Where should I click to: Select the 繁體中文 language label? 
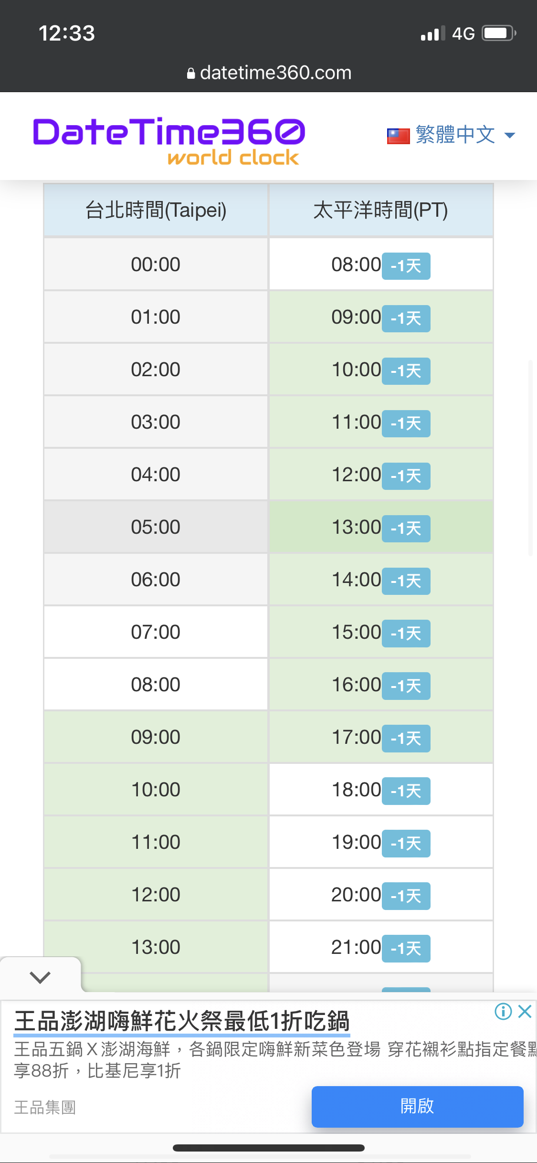[455, 135]
